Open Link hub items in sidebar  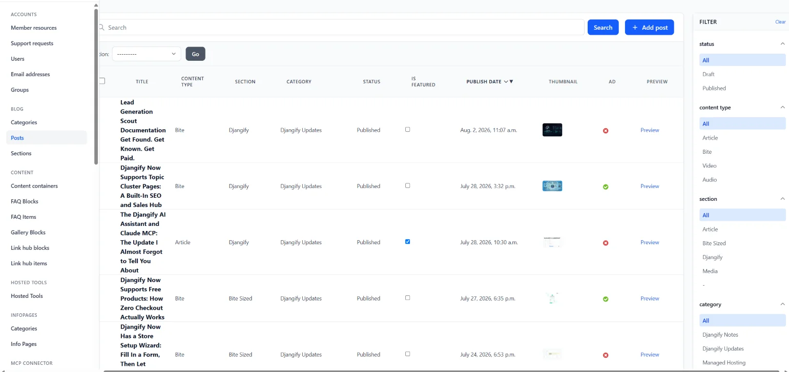click(29, 264)
